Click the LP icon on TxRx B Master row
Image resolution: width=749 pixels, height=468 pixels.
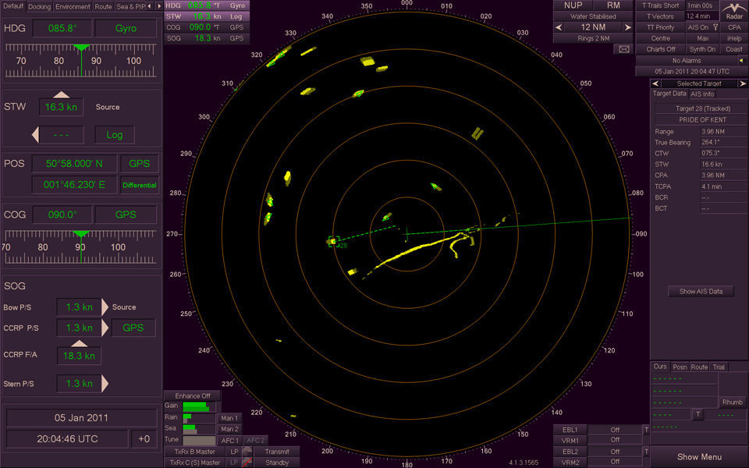point(234,452)
